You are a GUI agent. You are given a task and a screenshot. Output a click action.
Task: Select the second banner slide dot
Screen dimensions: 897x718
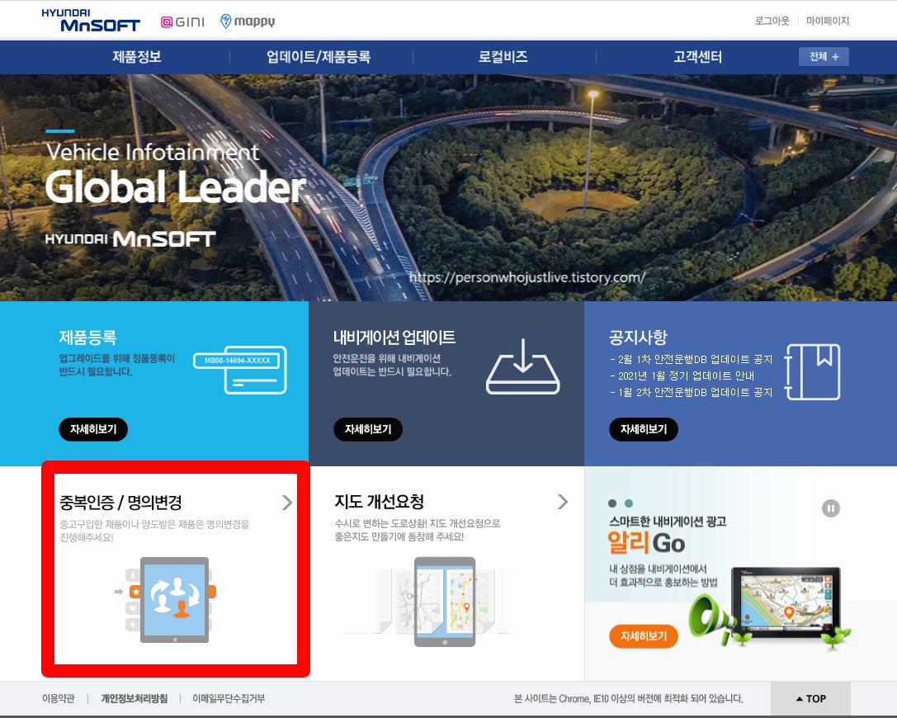point(629,503)
